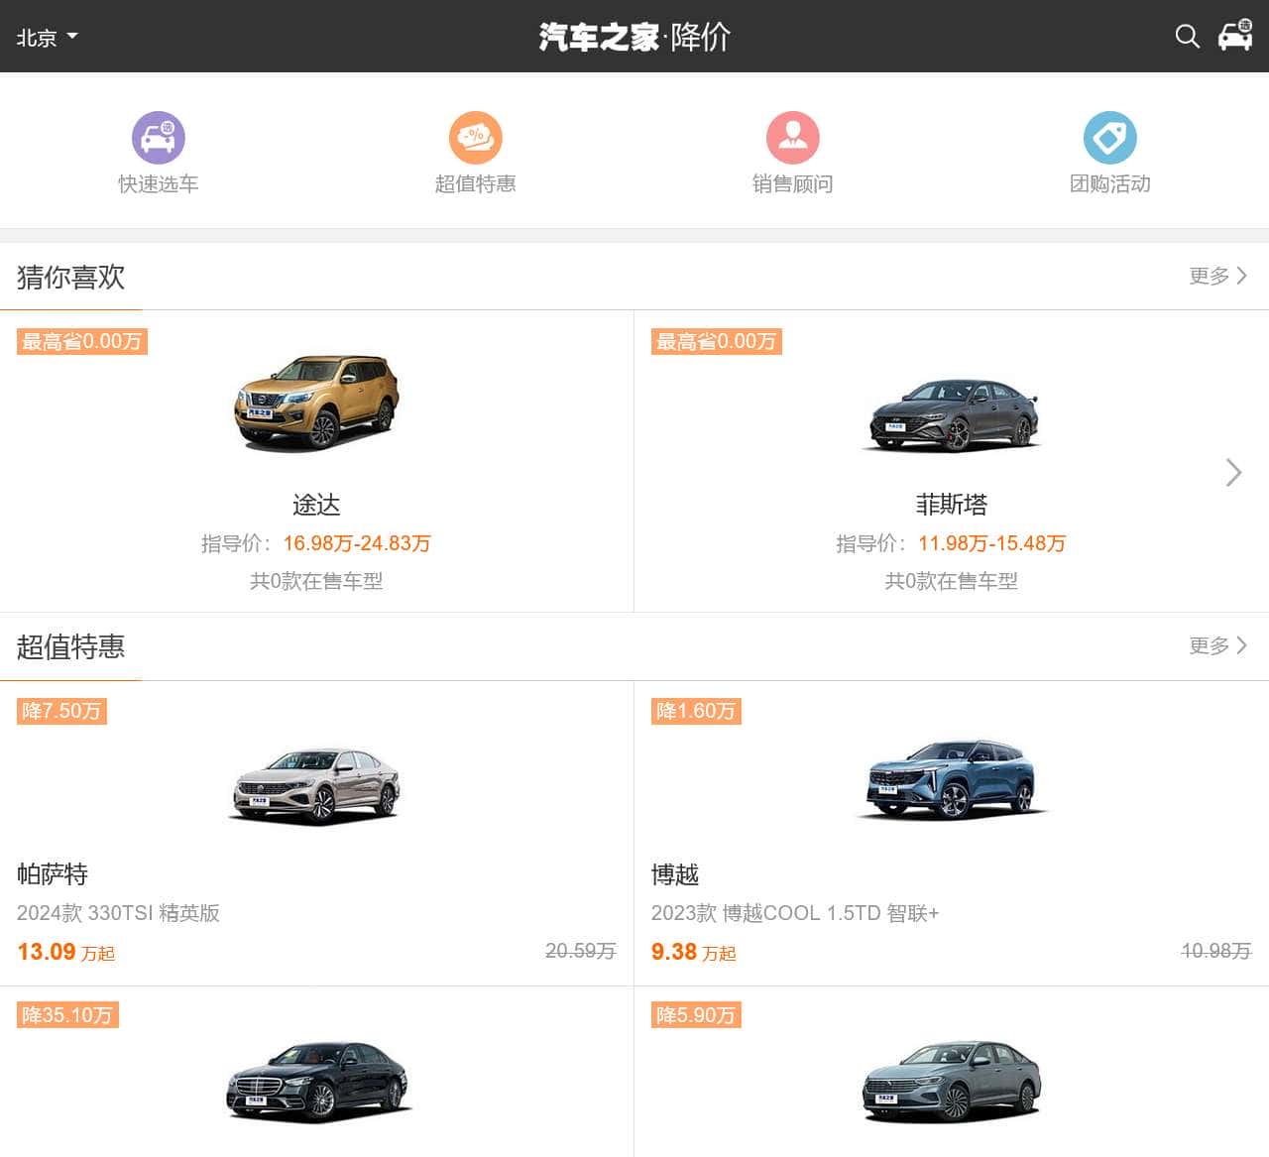Open the 途达 car thumbnail
Image resolution: width=1269 pixels, height=1157 pixels.
(316, 403)
